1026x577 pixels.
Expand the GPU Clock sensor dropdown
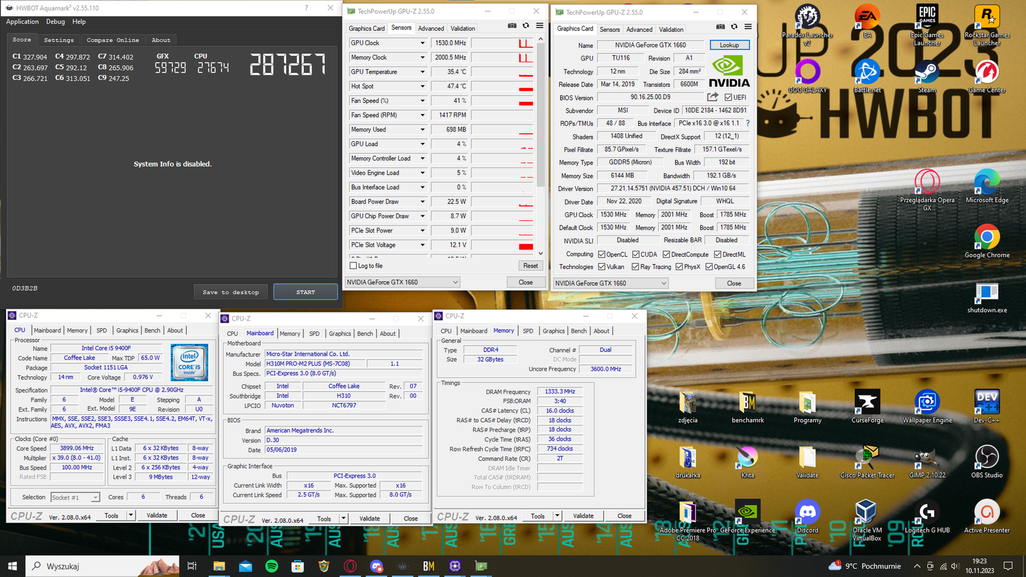click(422, 43)
